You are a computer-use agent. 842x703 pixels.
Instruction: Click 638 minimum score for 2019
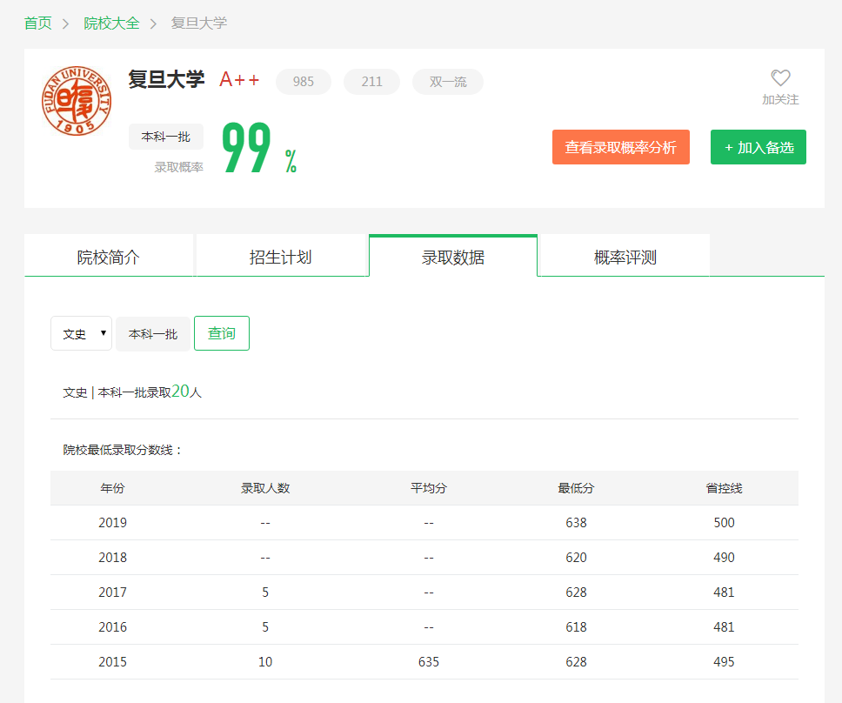click(x=576, y=523)
